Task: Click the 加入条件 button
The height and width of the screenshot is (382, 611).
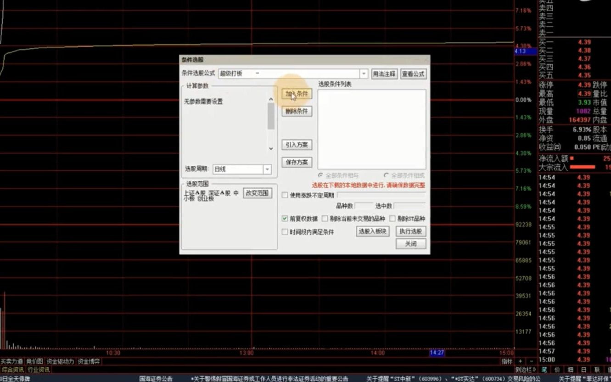Action: 297,94
